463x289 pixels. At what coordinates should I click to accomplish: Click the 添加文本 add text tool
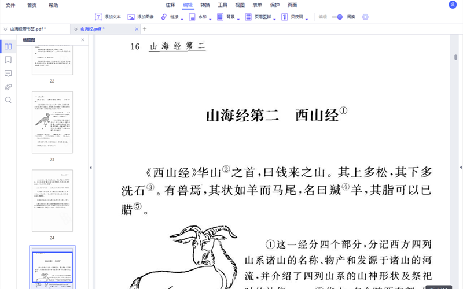[x=108, y=17]
